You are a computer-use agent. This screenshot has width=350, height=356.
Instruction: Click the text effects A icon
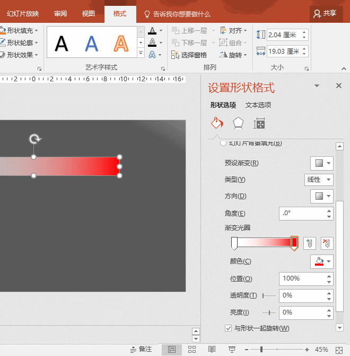coord(152,55)
